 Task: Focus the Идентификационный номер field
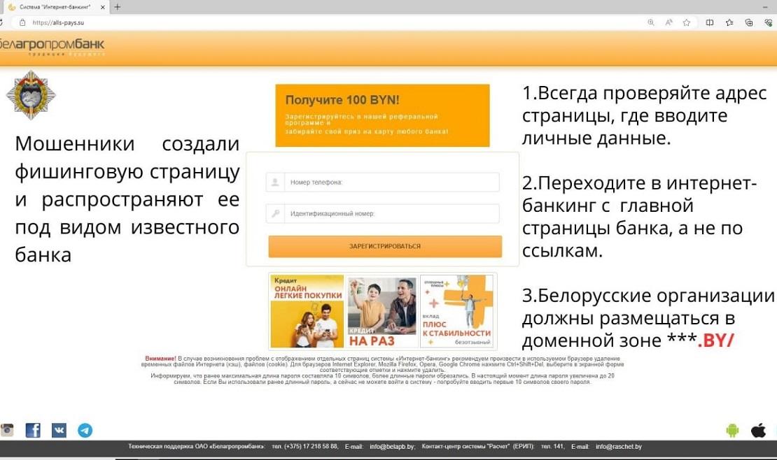391,214
